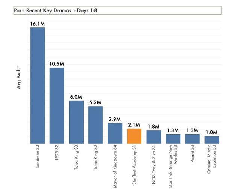This screenshot has width=240, height=195.
Task: Click the Tulsa King S3 bar
Action: [76, 122]
